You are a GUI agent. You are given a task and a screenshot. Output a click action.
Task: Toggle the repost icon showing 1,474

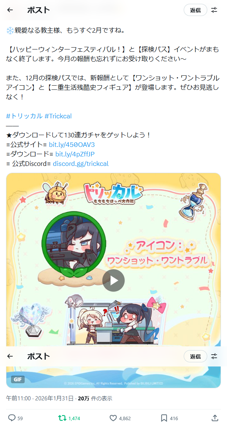click(69, 418)
